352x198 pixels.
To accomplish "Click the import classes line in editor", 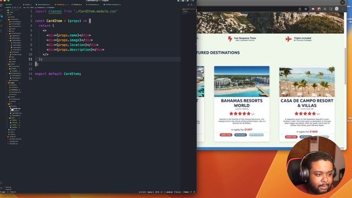I will pyautogui.click(x=76, y=11).
